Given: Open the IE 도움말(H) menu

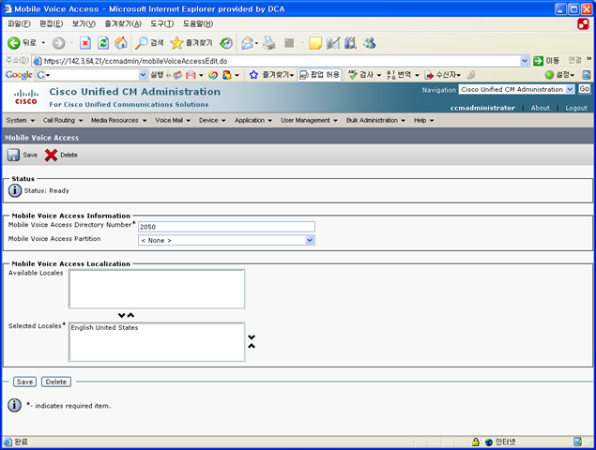Looking at the screenshot, I should click(x=198, y=24).
